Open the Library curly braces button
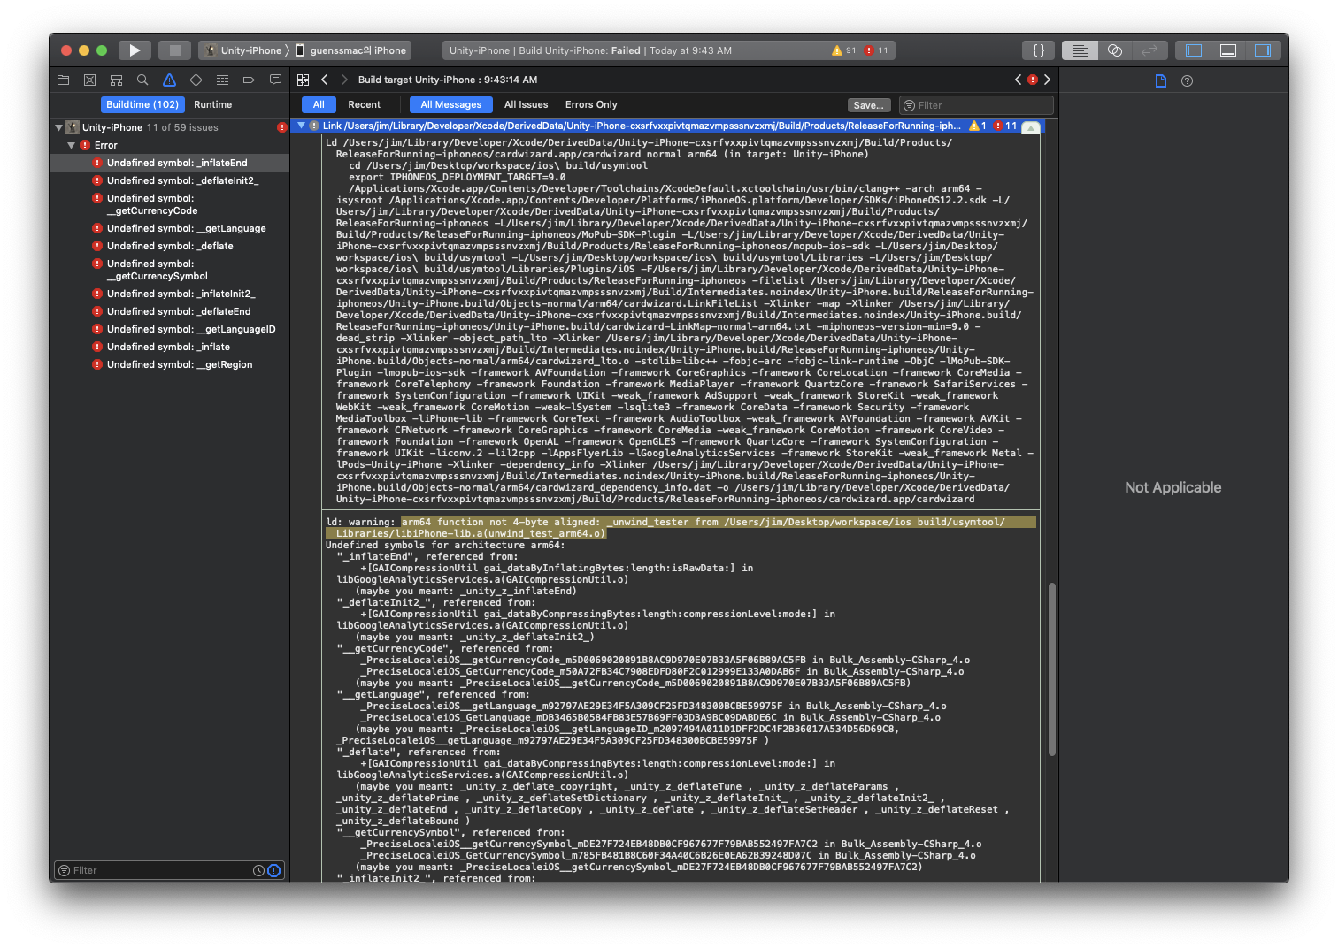Screen dimensions: 1338x948 [1039, 50]
